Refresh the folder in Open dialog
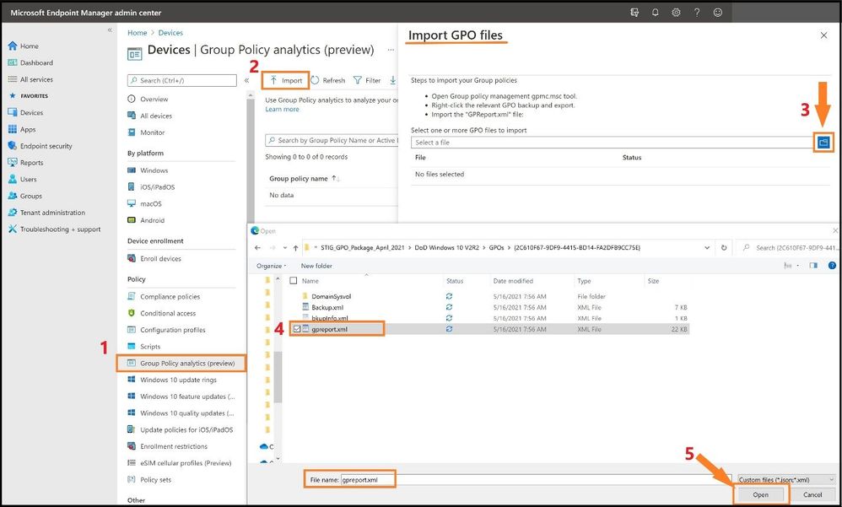 pyautogui.click(x=724, y=248)
